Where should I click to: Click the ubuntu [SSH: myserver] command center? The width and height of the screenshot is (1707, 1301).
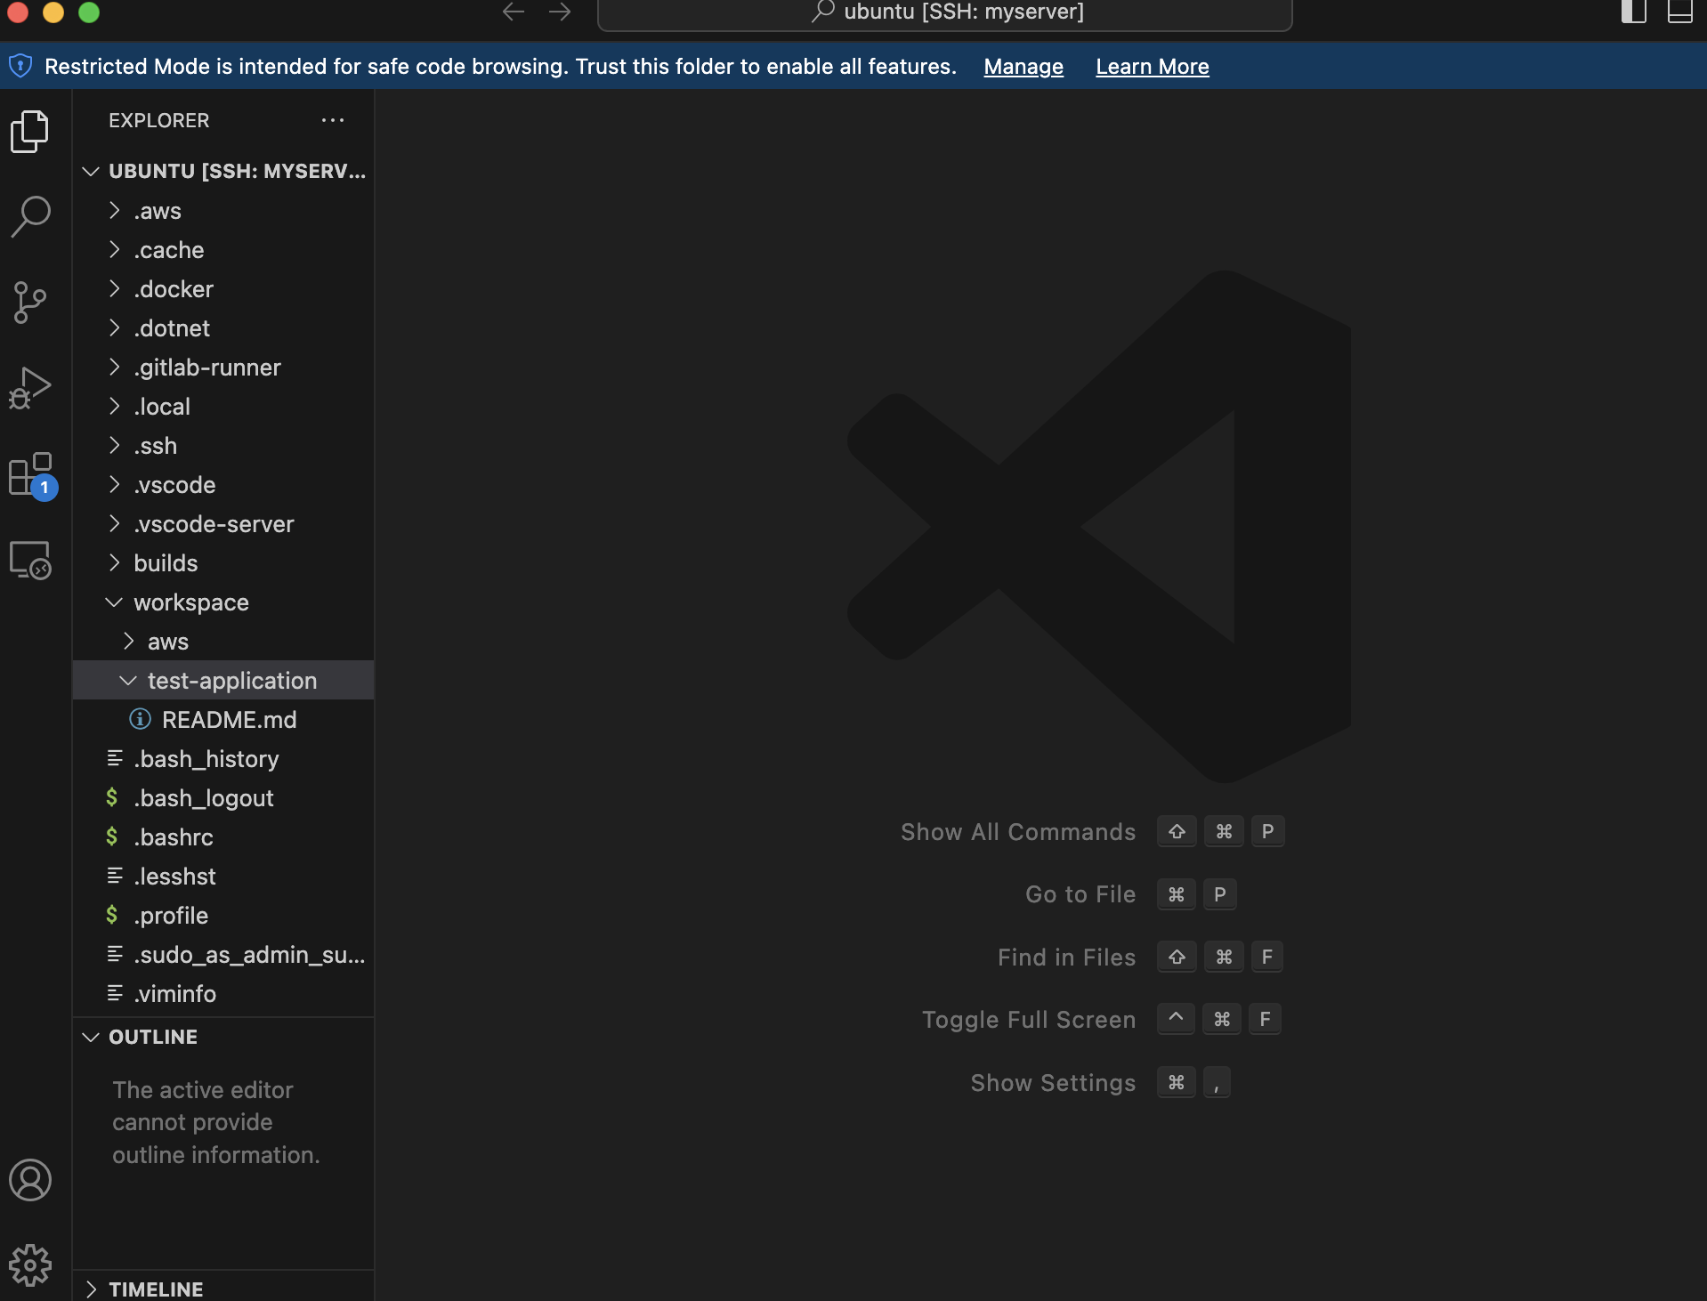click(945, 12)
